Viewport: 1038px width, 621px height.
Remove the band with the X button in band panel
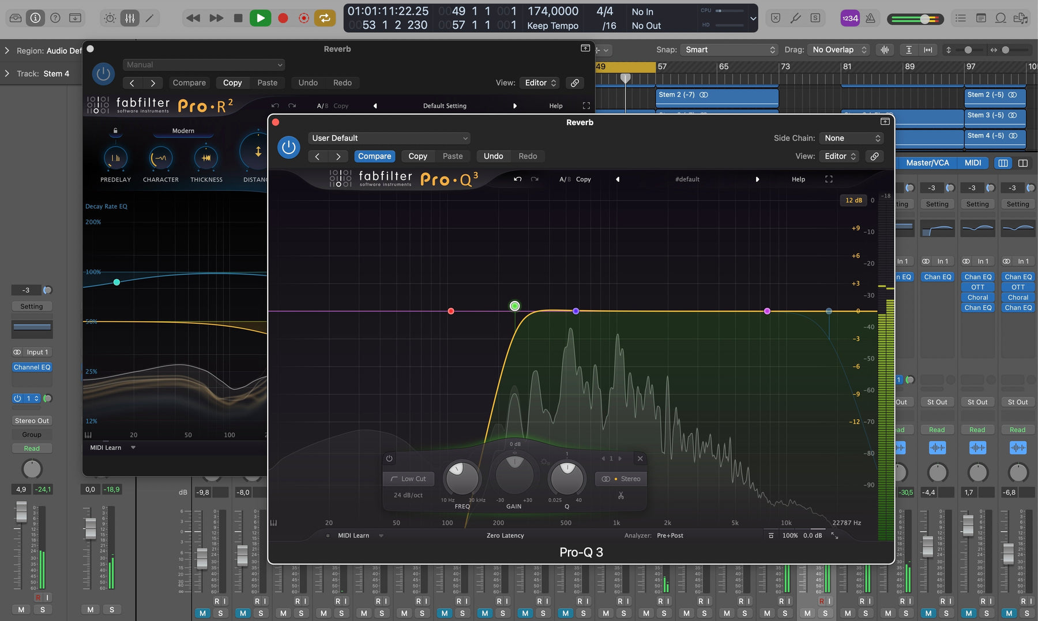coord(640,458)
